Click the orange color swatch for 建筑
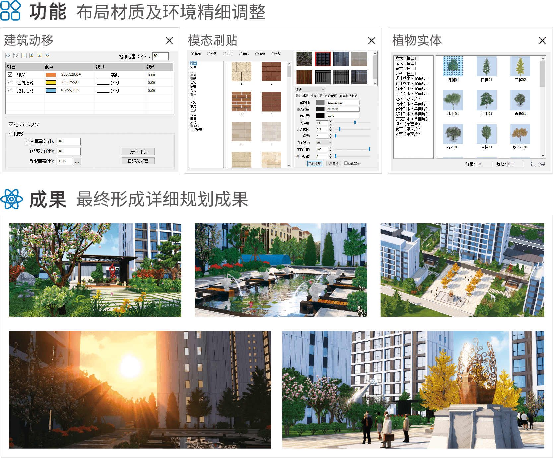The height and width of the screenshot is (458, 553). point(51,75)
